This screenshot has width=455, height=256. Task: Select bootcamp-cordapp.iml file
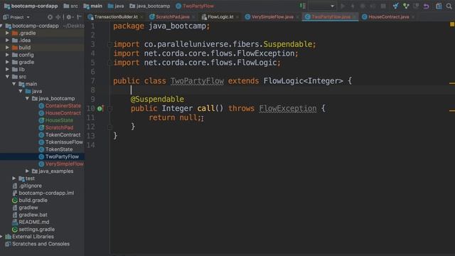click(x=43, y=193)
